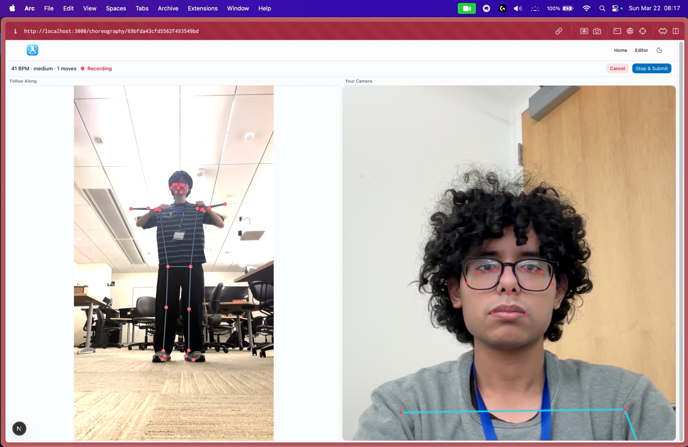Screen dimensions: 688x447
Task: Open the green camera-in-use status indicator
Action: [x=467, y=8]
